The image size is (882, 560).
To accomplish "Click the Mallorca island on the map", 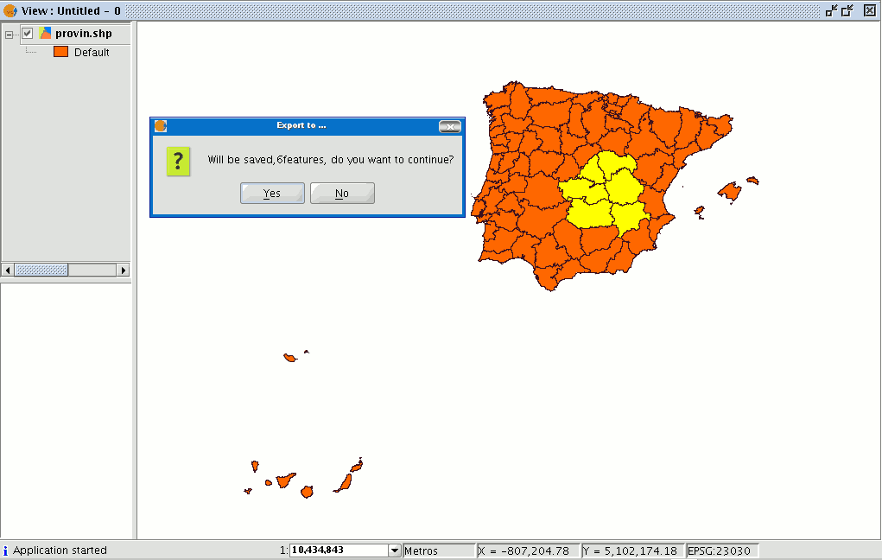I will tap(730, 191).
